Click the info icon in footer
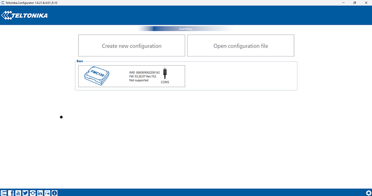 point(54,193)
